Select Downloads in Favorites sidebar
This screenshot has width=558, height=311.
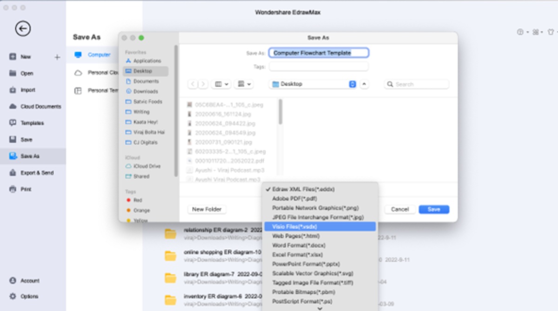142,92
